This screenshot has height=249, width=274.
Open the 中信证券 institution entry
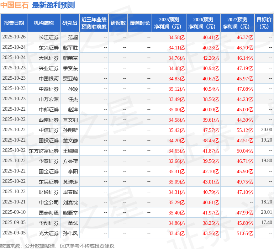(49, 130)
